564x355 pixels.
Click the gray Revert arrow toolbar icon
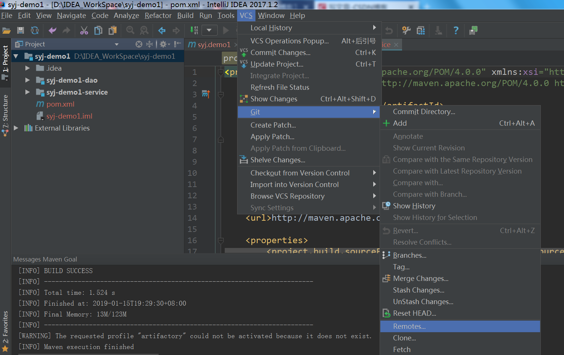tap(389, 30)
